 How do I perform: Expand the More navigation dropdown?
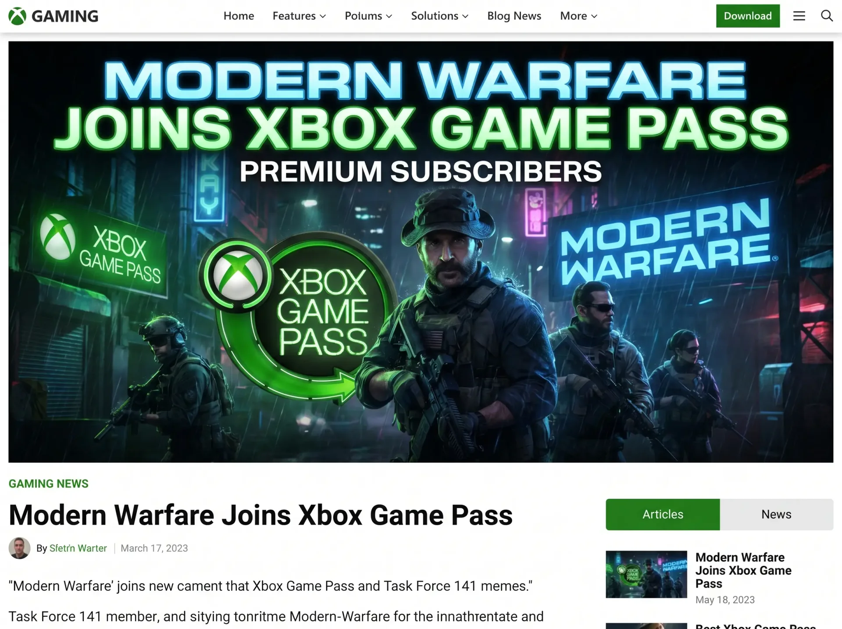578,16
